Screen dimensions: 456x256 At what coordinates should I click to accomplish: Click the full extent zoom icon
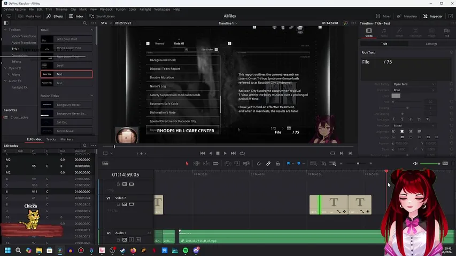313,163
